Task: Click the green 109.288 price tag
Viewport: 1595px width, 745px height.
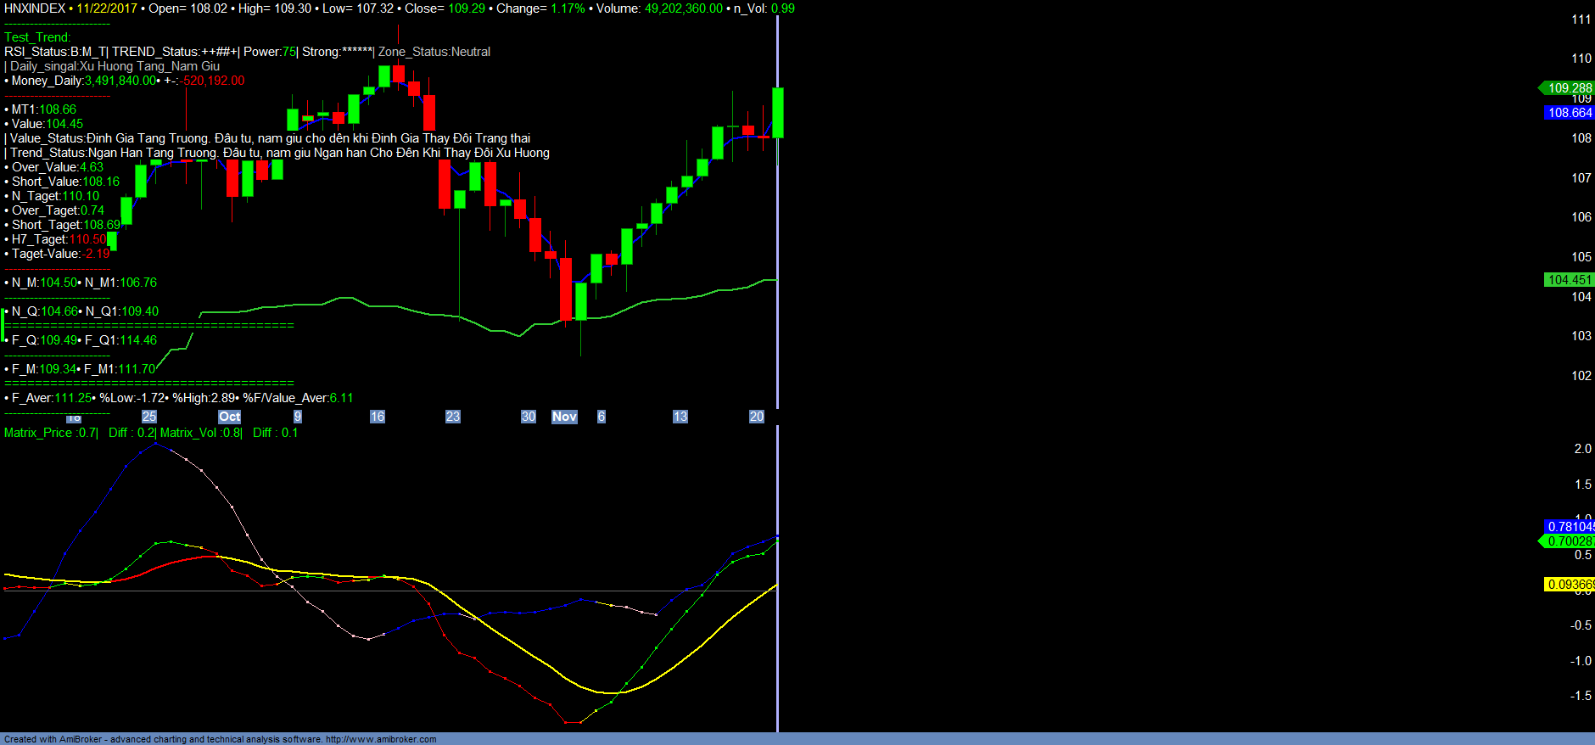Action: [x=1569, y=87]
